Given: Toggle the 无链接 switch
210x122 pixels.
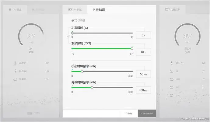Looking at the screenshot, I should [x=74, y=20].
